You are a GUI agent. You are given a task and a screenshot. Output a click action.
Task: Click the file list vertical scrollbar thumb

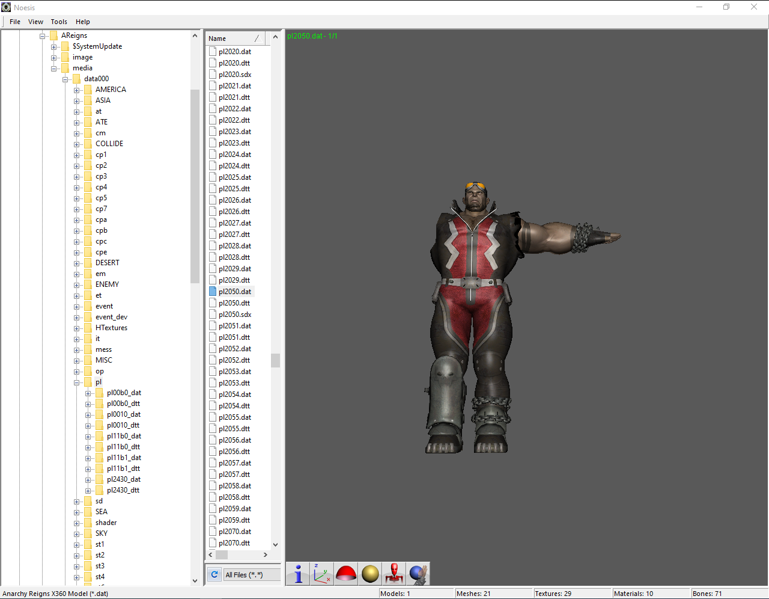(275, 360)
